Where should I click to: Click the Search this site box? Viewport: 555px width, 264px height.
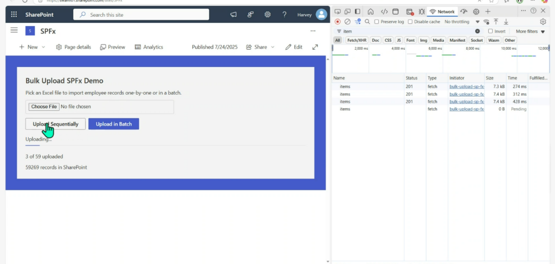pyautogui.click(x=141, y=15)
